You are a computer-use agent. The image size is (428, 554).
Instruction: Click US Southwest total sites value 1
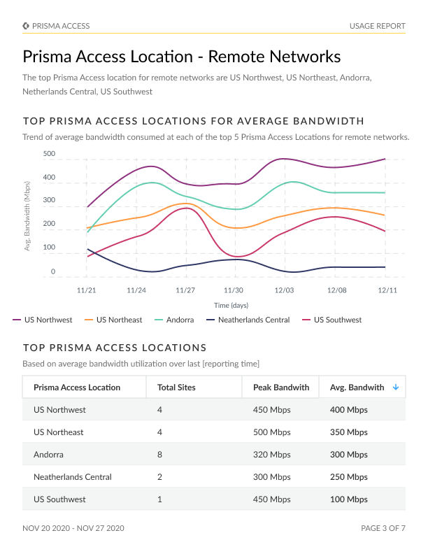point(159,499)
